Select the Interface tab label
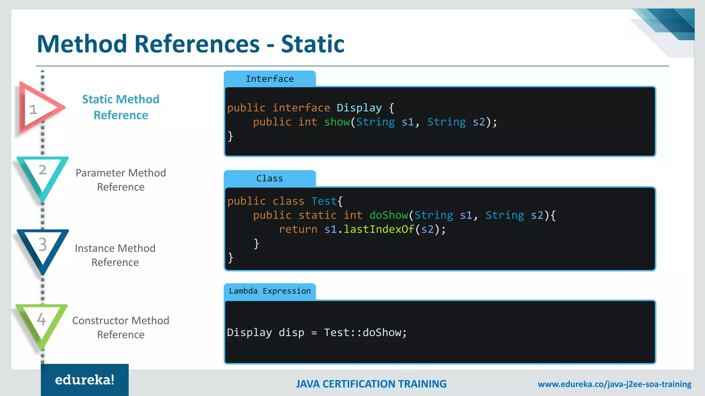The image size is (705, 396). (x=270, y=79)
